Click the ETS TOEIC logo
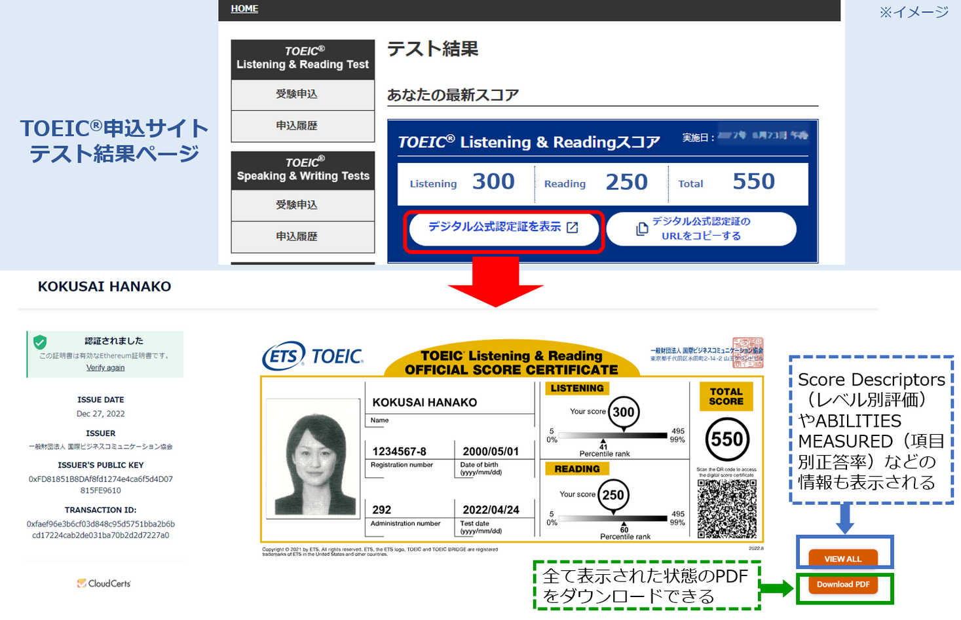Image resolution: width=961 pixels, height=620 pixels. (312, 354)
